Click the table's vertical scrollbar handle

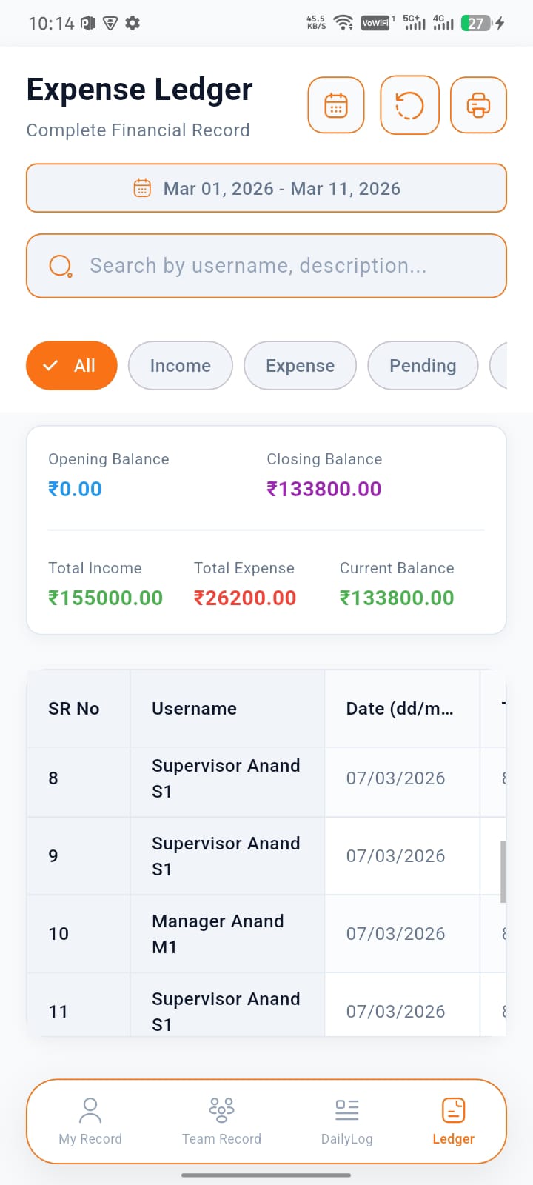click(x=503, y=872)
